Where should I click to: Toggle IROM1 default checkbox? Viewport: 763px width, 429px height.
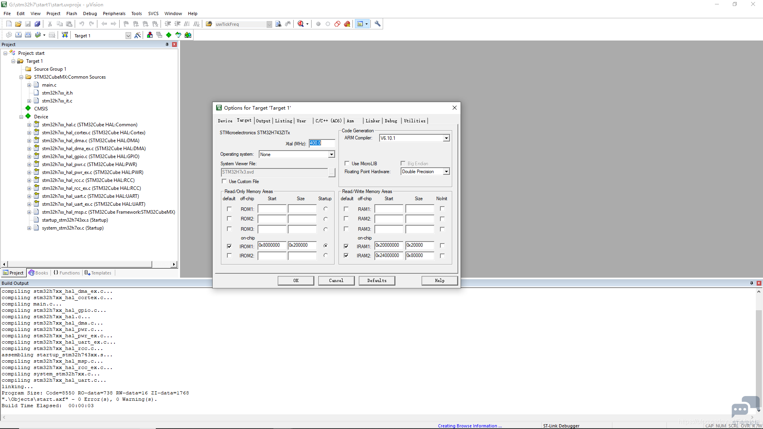pos(229,246)
